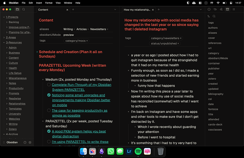Open outline icon in right sidebar

[234, 9]
